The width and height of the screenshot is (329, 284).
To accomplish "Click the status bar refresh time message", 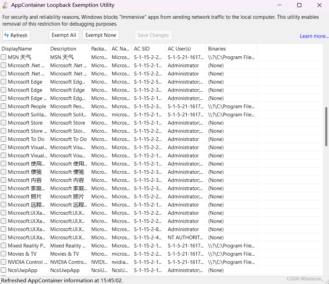I will (62, 280).
